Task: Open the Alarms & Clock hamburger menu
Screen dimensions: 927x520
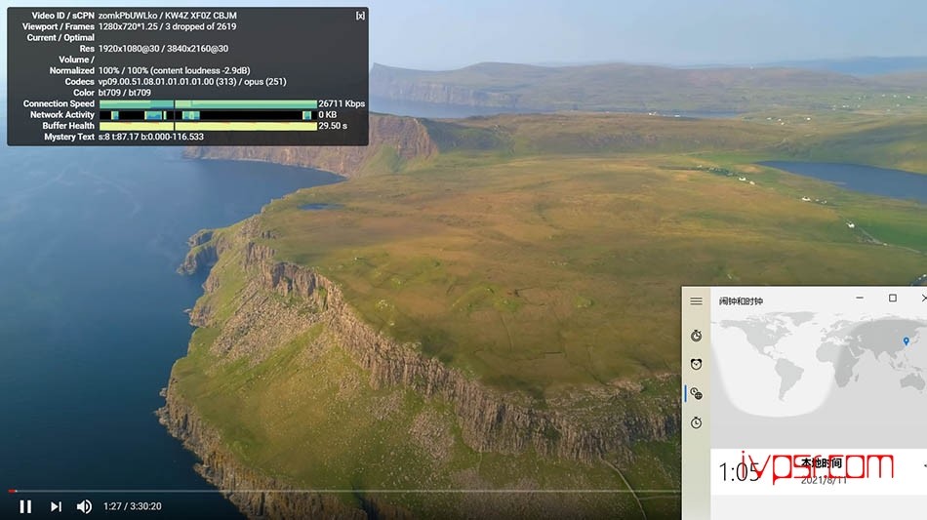Action: click(x=696, y=300)
